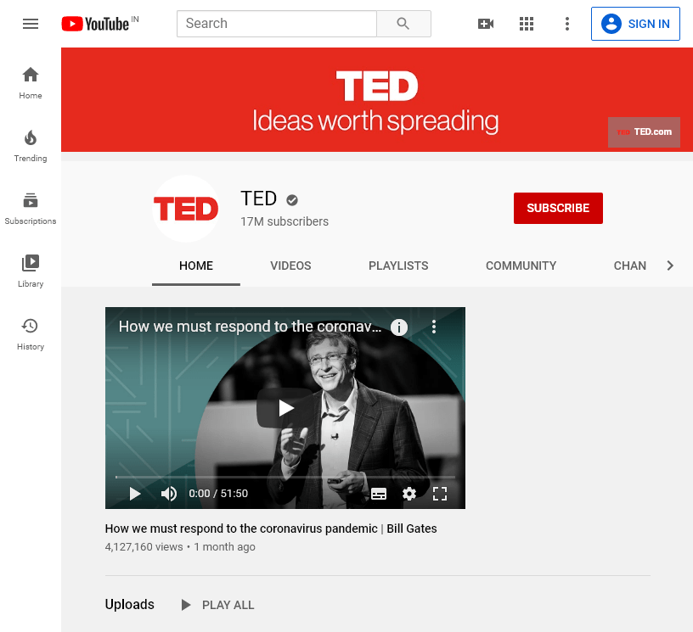This screenshot has width=693, height=632.
Task: Seek on the video progress bar
Action: [285, 477]
